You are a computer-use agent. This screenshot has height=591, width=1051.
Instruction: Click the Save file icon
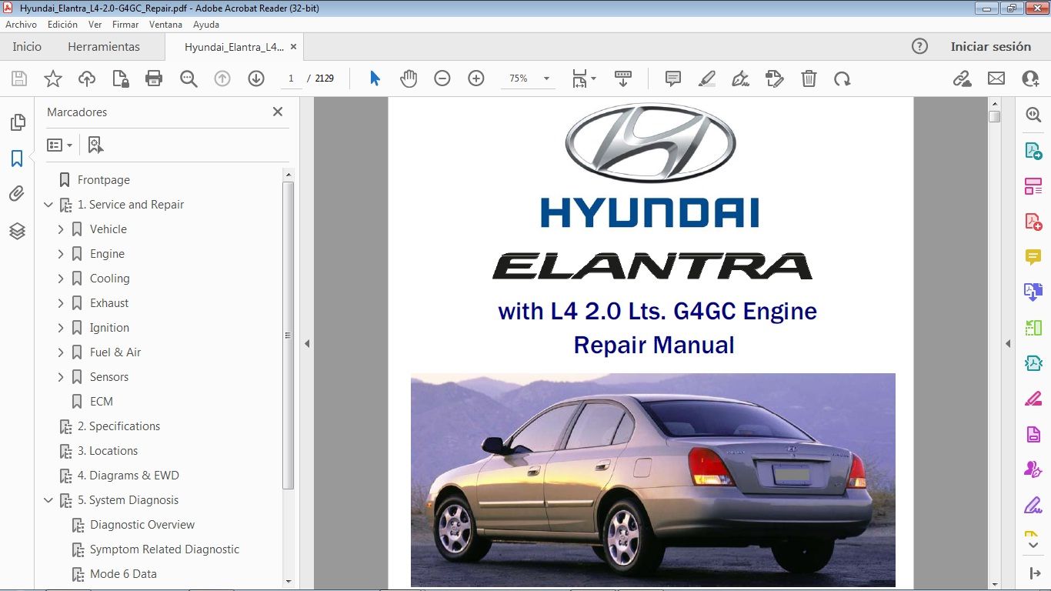19,78
